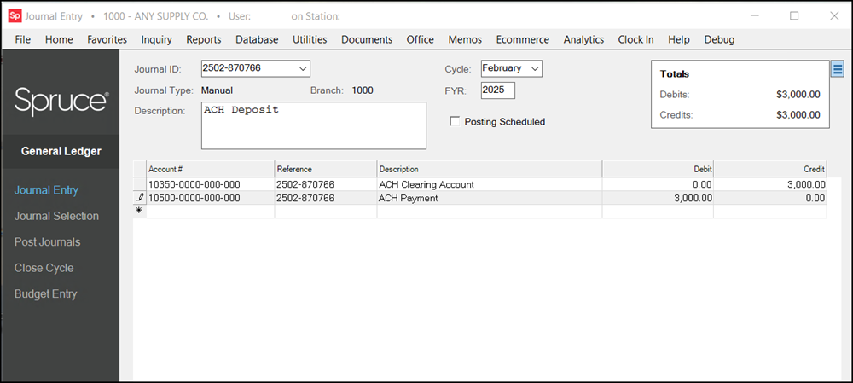
Task: Click the Spruce logo in sidebar
Action: click(x=61, y=101)
